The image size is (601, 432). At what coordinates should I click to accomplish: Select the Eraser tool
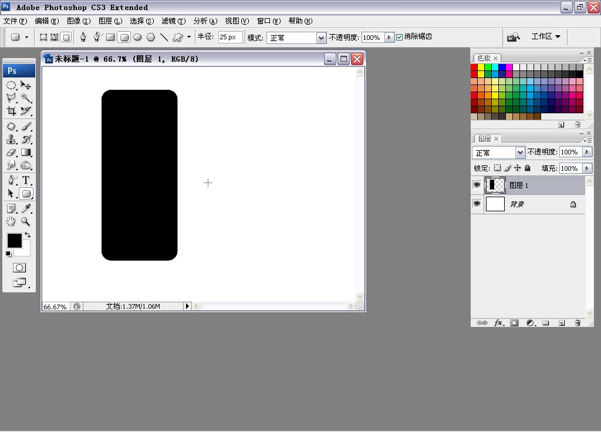pos(11,152)
